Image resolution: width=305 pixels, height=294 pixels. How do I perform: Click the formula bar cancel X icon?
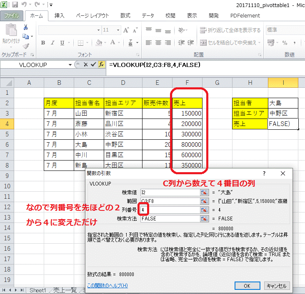point(85,64)
